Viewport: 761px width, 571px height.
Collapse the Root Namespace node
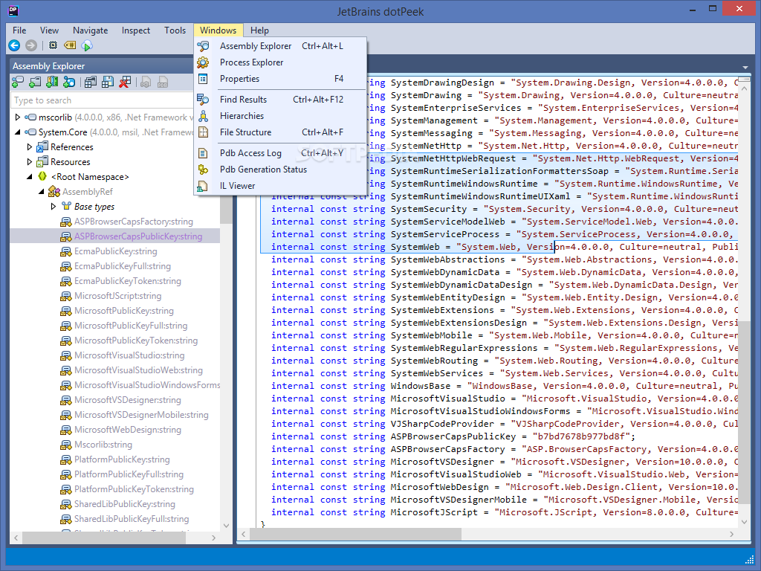point(30,177)
